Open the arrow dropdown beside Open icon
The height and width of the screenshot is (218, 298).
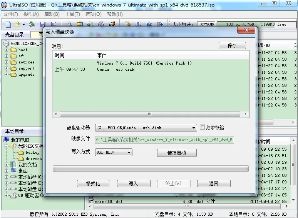23,25
